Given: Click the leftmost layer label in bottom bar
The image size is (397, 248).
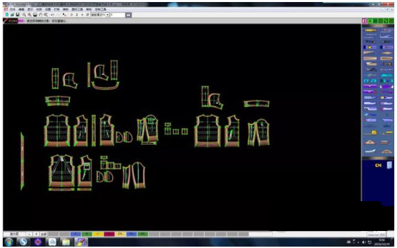Looking at the screenshot, I should (x=14, y=234).
